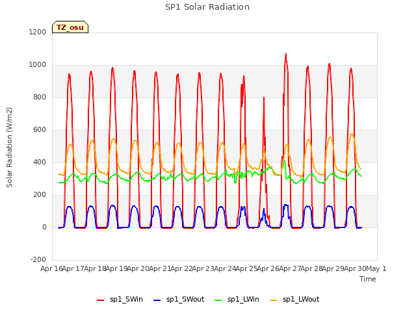Click the 1200 y-axis tick label
The image size is (416, 312).
38,32
